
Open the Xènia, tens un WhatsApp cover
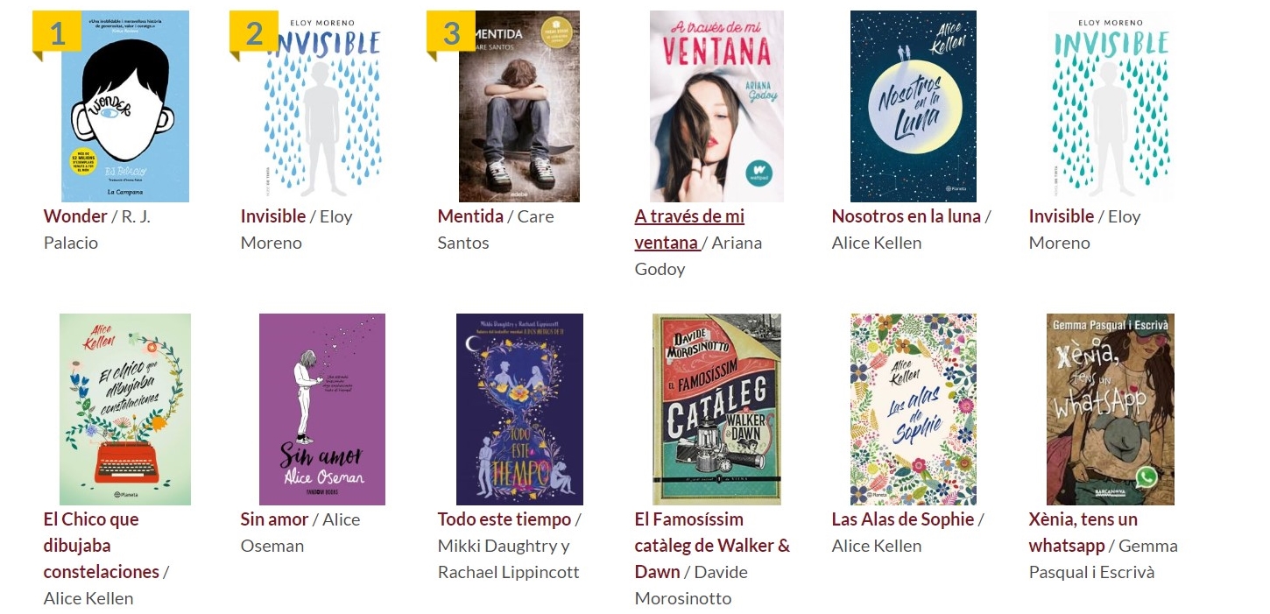[x=1111, y=409]
